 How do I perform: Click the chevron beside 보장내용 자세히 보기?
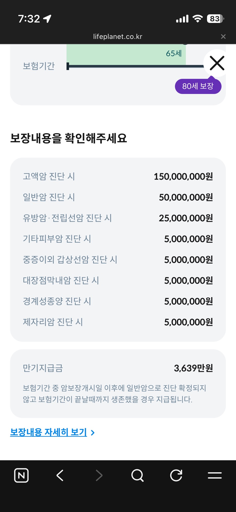93,433
